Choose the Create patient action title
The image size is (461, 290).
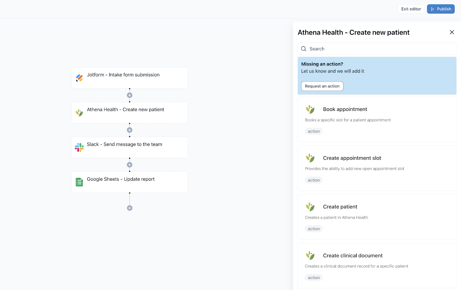[x=340, y=207]
